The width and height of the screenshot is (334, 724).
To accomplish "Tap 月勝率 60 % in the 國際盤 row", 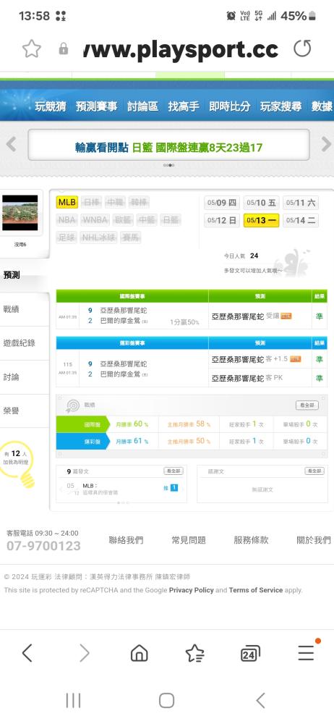I will tap(132, 424).
